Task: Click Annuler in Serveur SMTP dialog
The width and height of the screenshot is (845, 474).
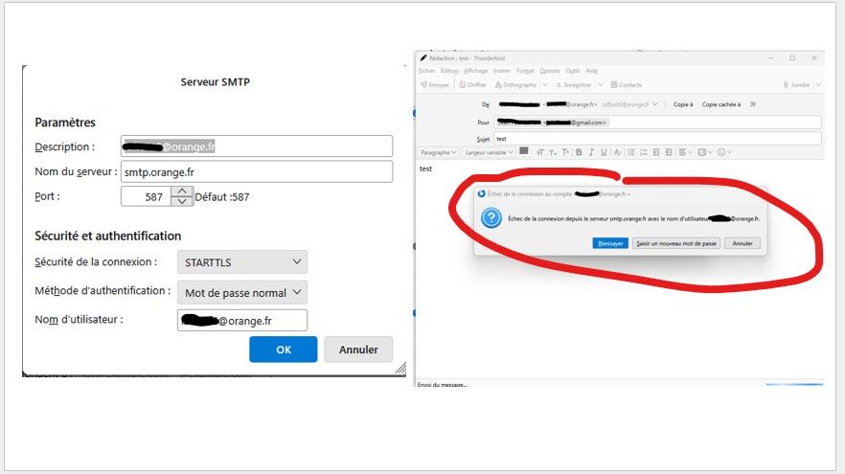Action: point(358,350)
